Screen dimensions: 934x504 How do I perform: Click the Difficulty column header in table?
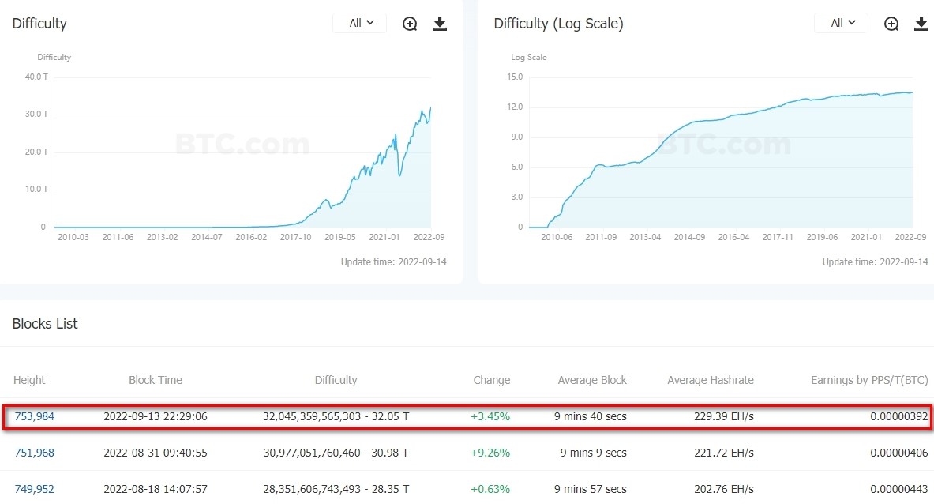pos(336,380)
